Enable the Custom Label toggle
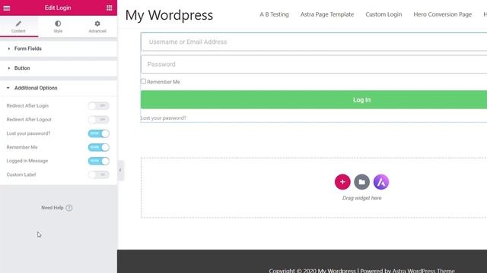The width and height of the screenshot is (487, 273). click(x=98, y=174)
